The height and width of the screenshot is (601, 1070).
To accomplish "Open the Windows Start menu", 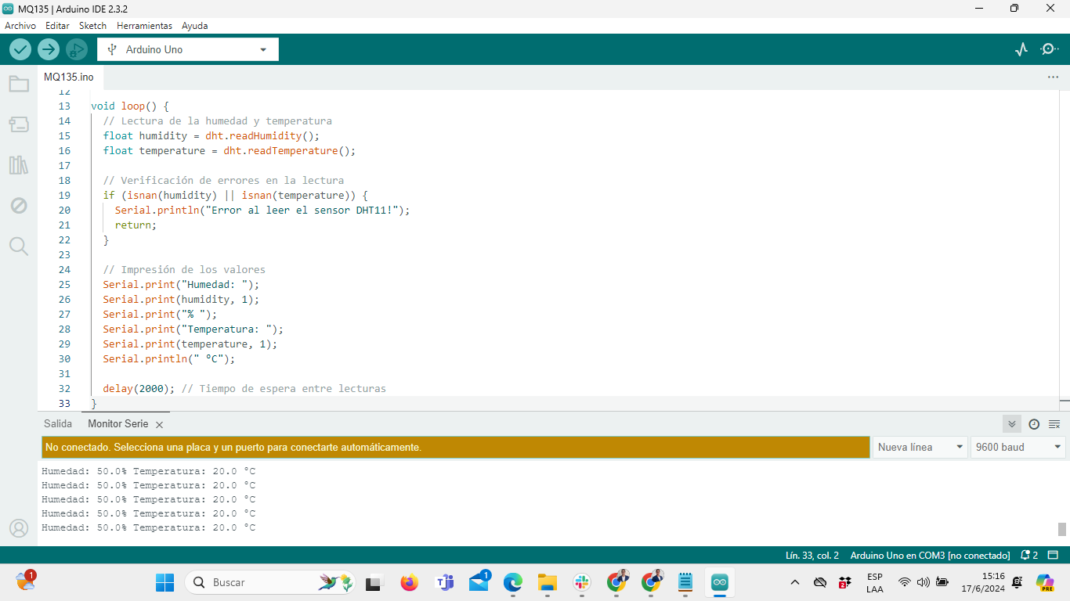I will [164, 582].
